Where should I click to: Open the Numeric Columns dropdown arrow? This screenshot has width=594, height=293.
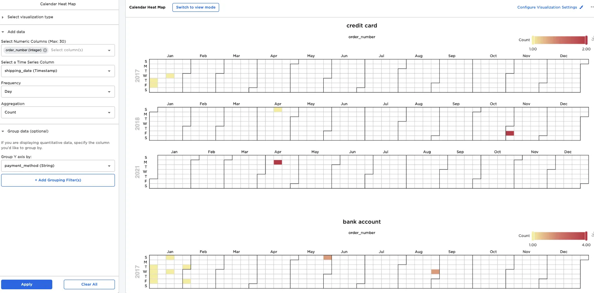click(109, 50)
